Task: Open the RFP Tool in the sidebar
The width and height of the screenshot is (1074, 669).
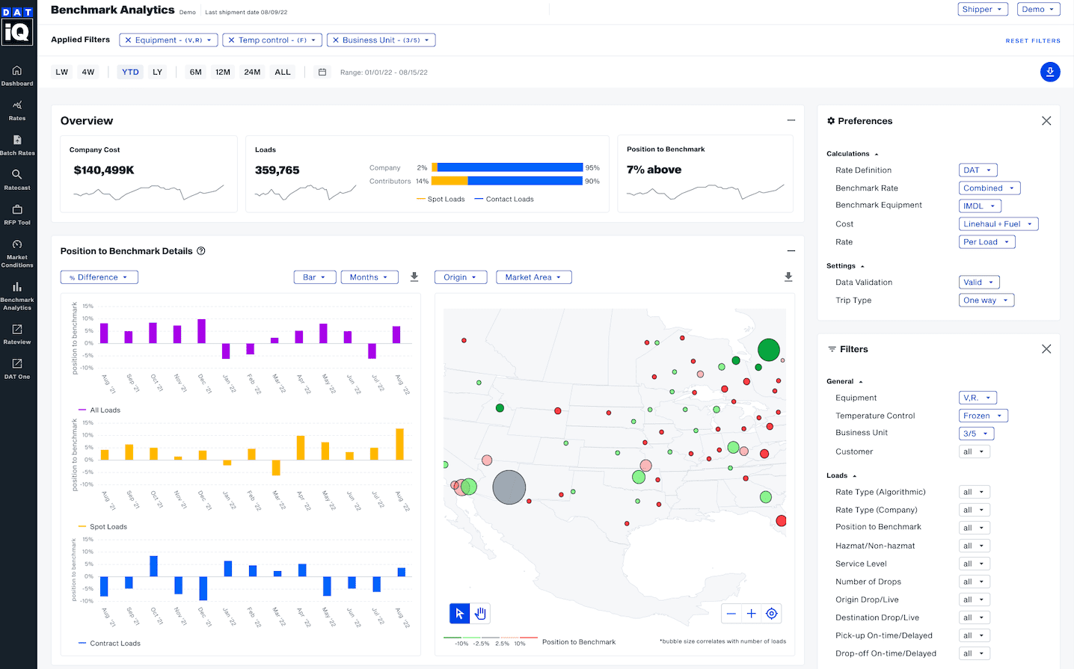Action: (x=17, y=215)
